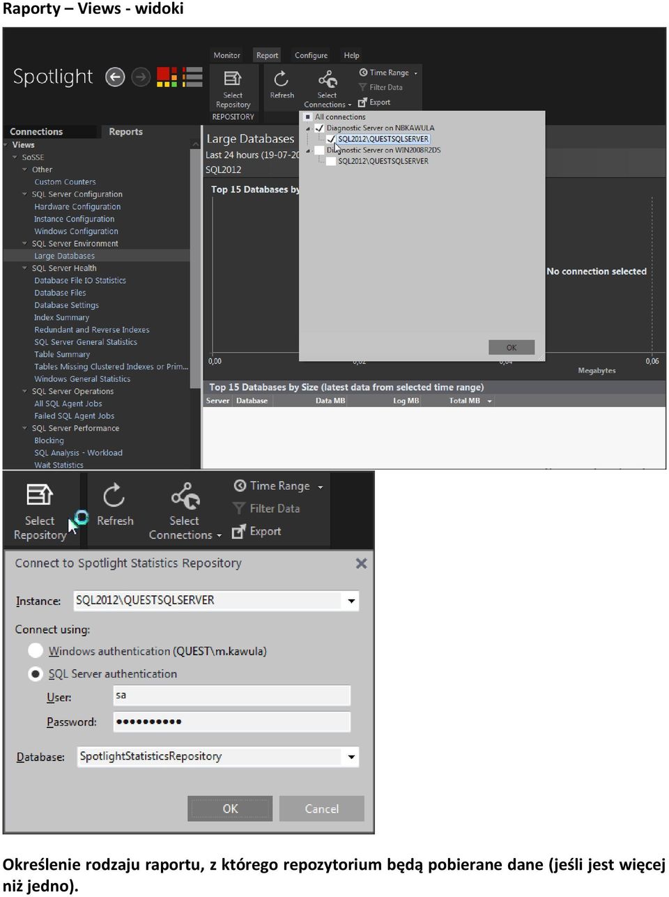This screenshot has width=669, height=897.
Task: Open the Database dropdown
Action: (x=351, y=757)
